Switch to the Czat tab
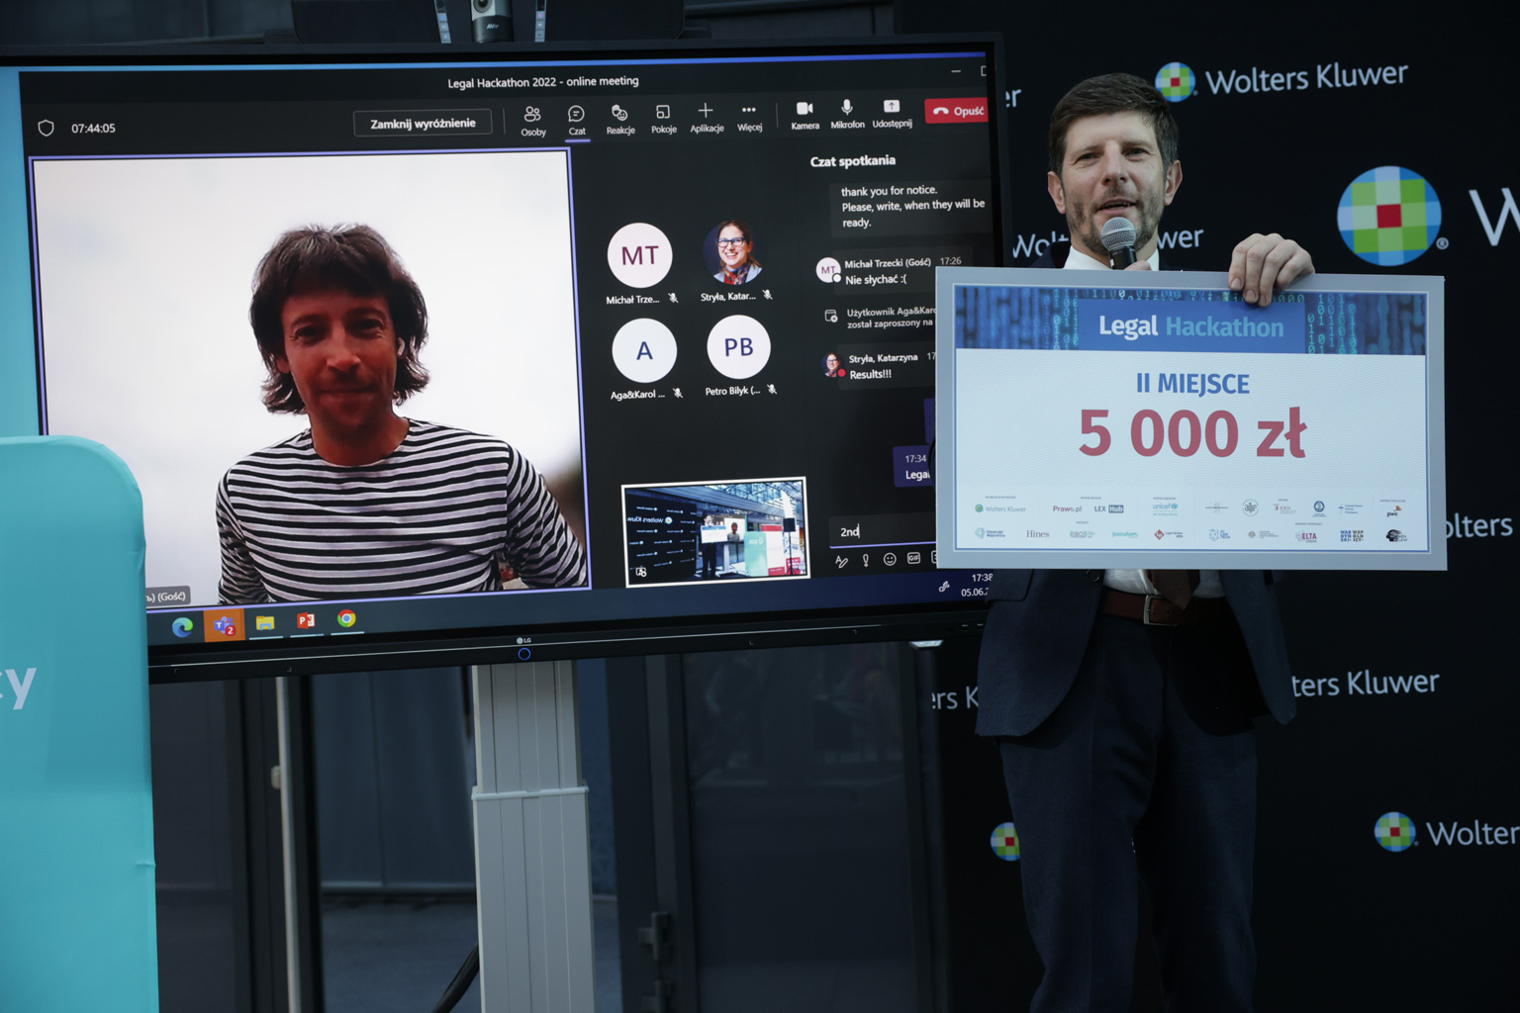 tap(577, 119)
